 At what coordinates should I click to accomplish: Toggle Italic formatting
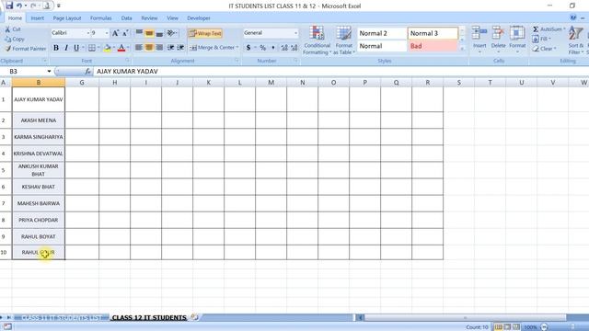(66, 48)
